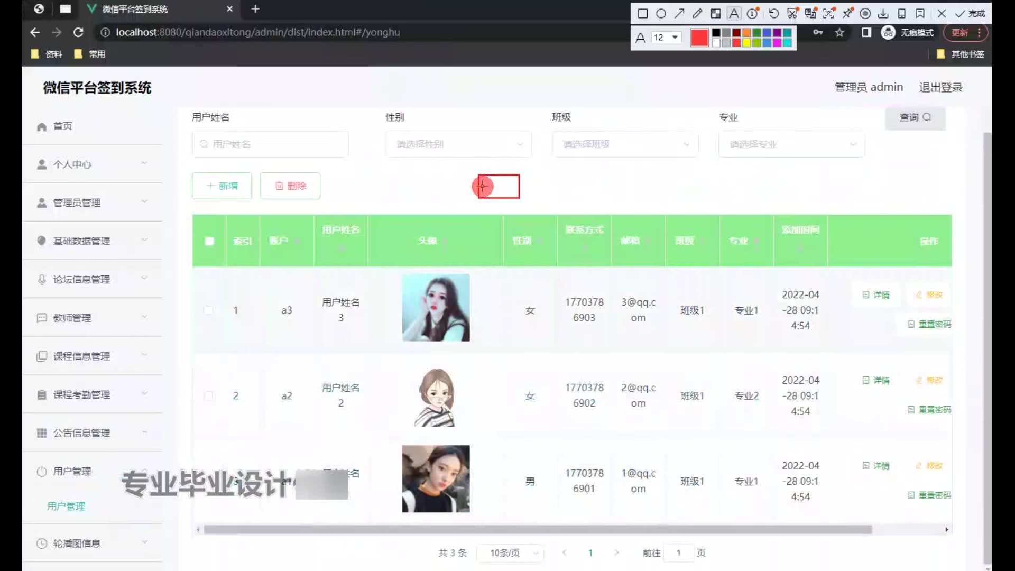Image resolution: width=1015 pixels, height=571 pixels.
Task: Check the a2 user row checkbox
Action: [x=208, y=396]
